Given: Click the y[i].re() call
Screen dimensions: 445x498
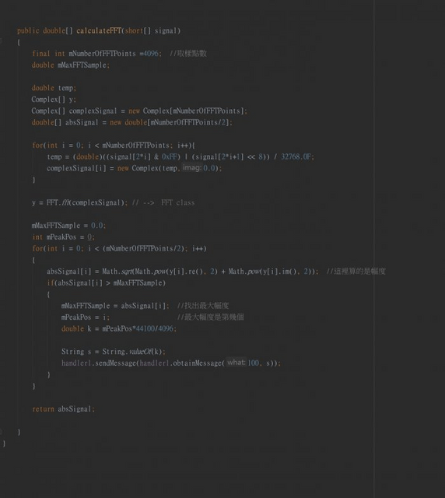Looking at the screenshot, I should (x=187, y=272).
